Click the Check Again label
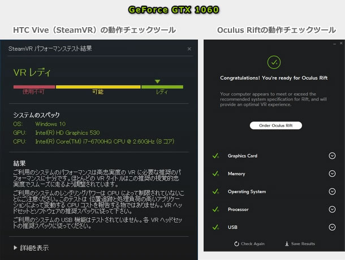 click(x=253, y=244)
